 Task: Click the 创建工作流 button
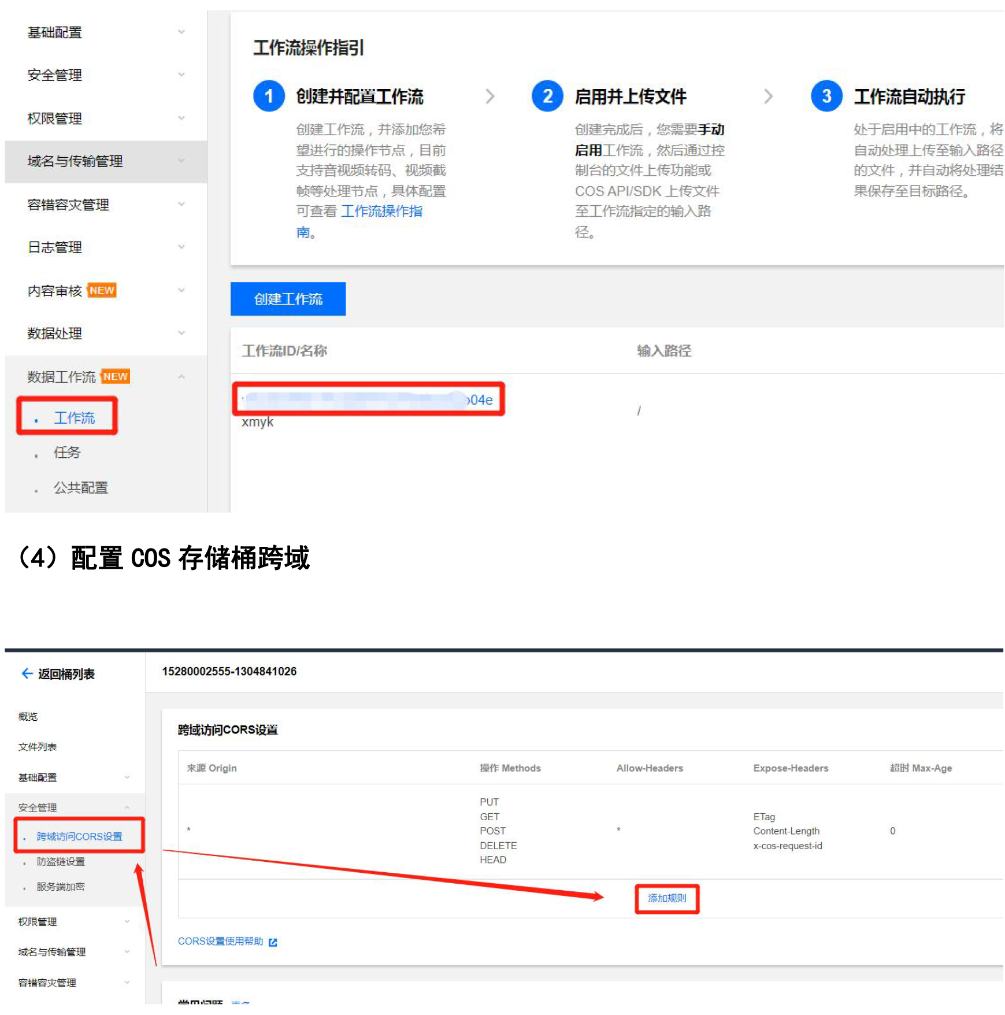pos(288,299)
